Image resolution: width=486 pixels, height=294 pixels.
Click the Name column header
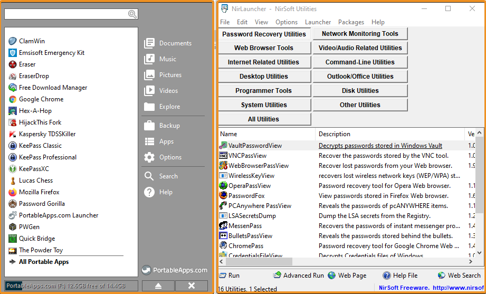[267, 134]
